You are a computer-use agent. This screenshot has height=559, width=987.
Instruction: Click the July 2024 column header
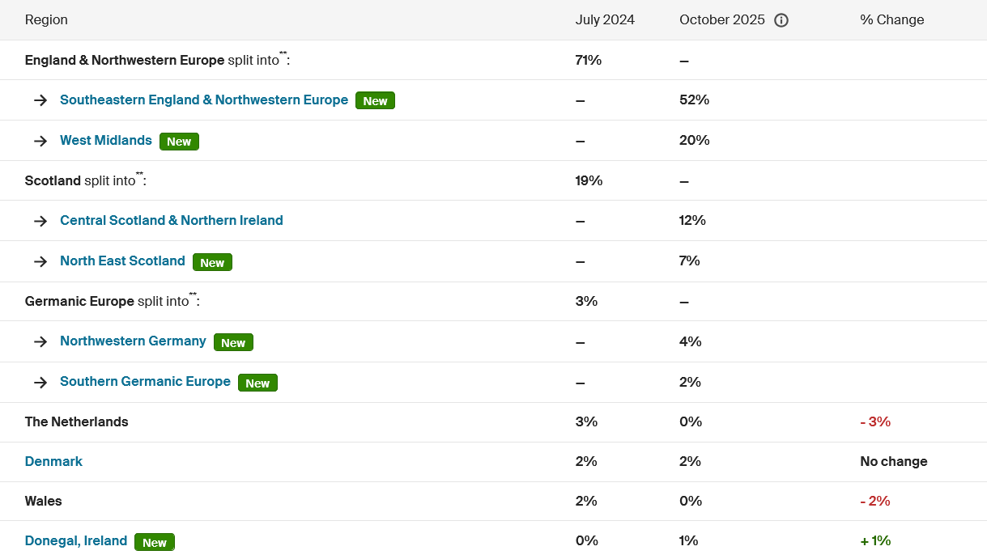coord(605,19)
